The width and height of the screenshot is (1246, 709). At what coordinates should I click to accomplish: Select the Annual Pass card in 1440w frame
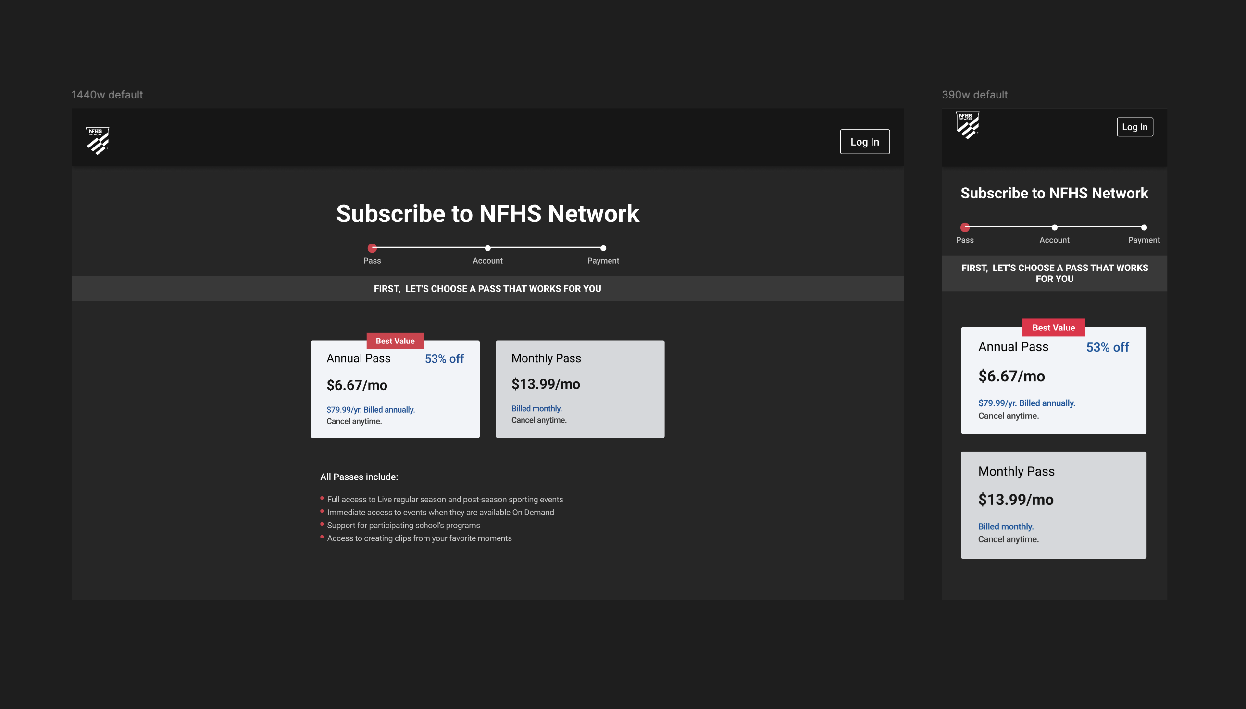click(395, 389)
